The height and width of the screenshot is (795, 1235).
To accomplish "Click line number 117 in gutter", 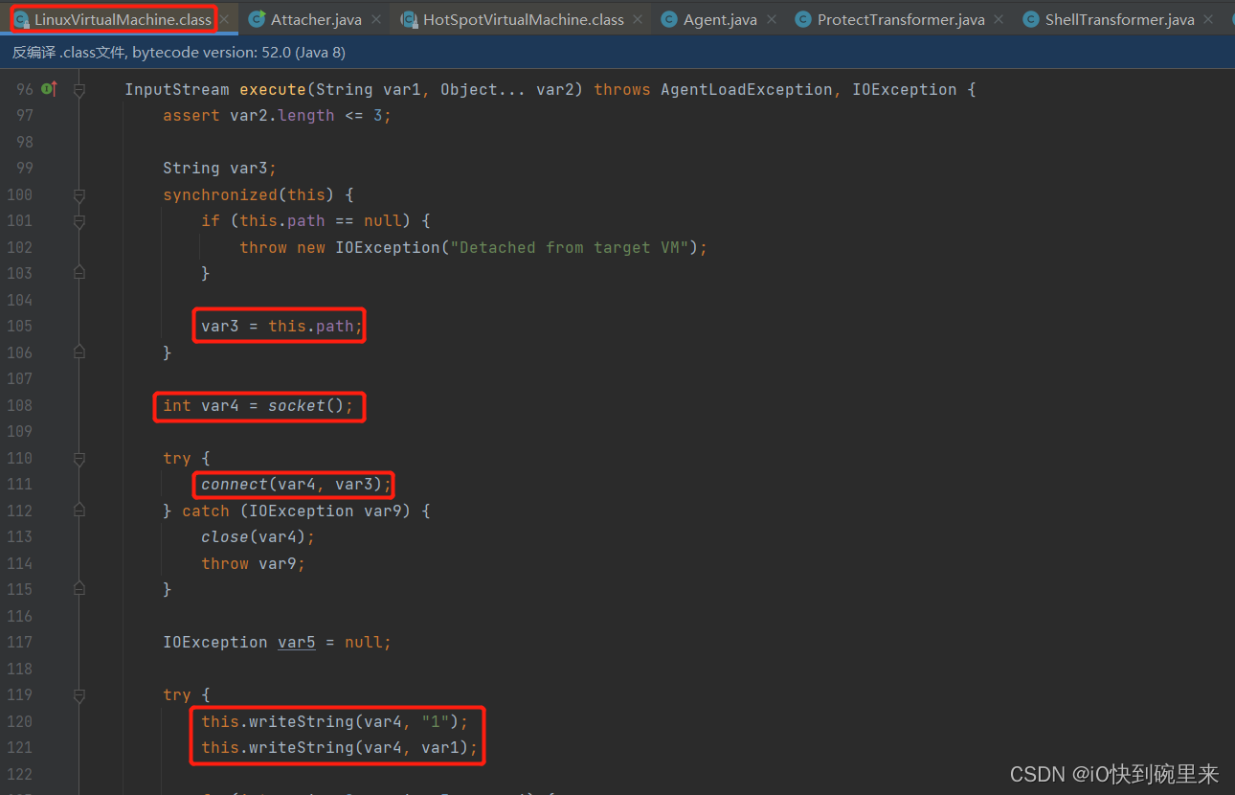I will [x=19, y=642].
